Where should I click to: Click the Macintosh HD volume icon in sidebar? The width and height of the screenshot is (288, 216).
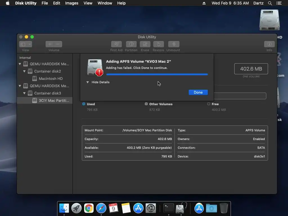35,79
